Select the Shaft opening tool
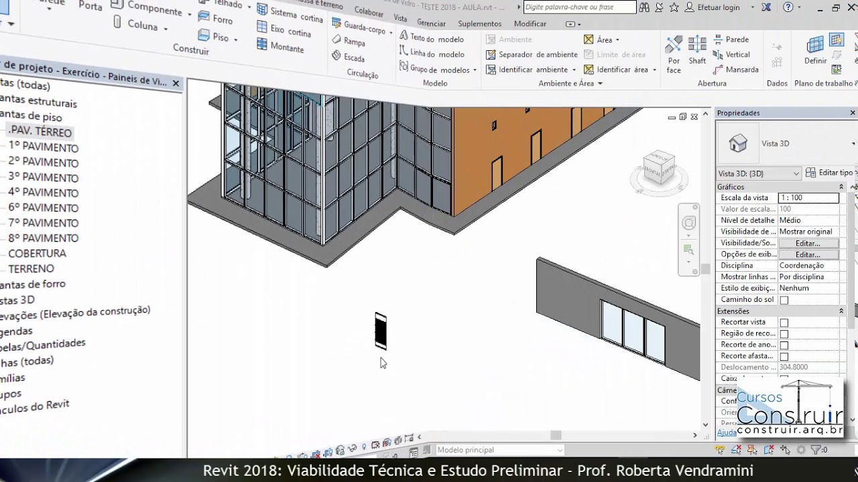The height and width of the screenshot is (482, 858). [x=697, y=50]
